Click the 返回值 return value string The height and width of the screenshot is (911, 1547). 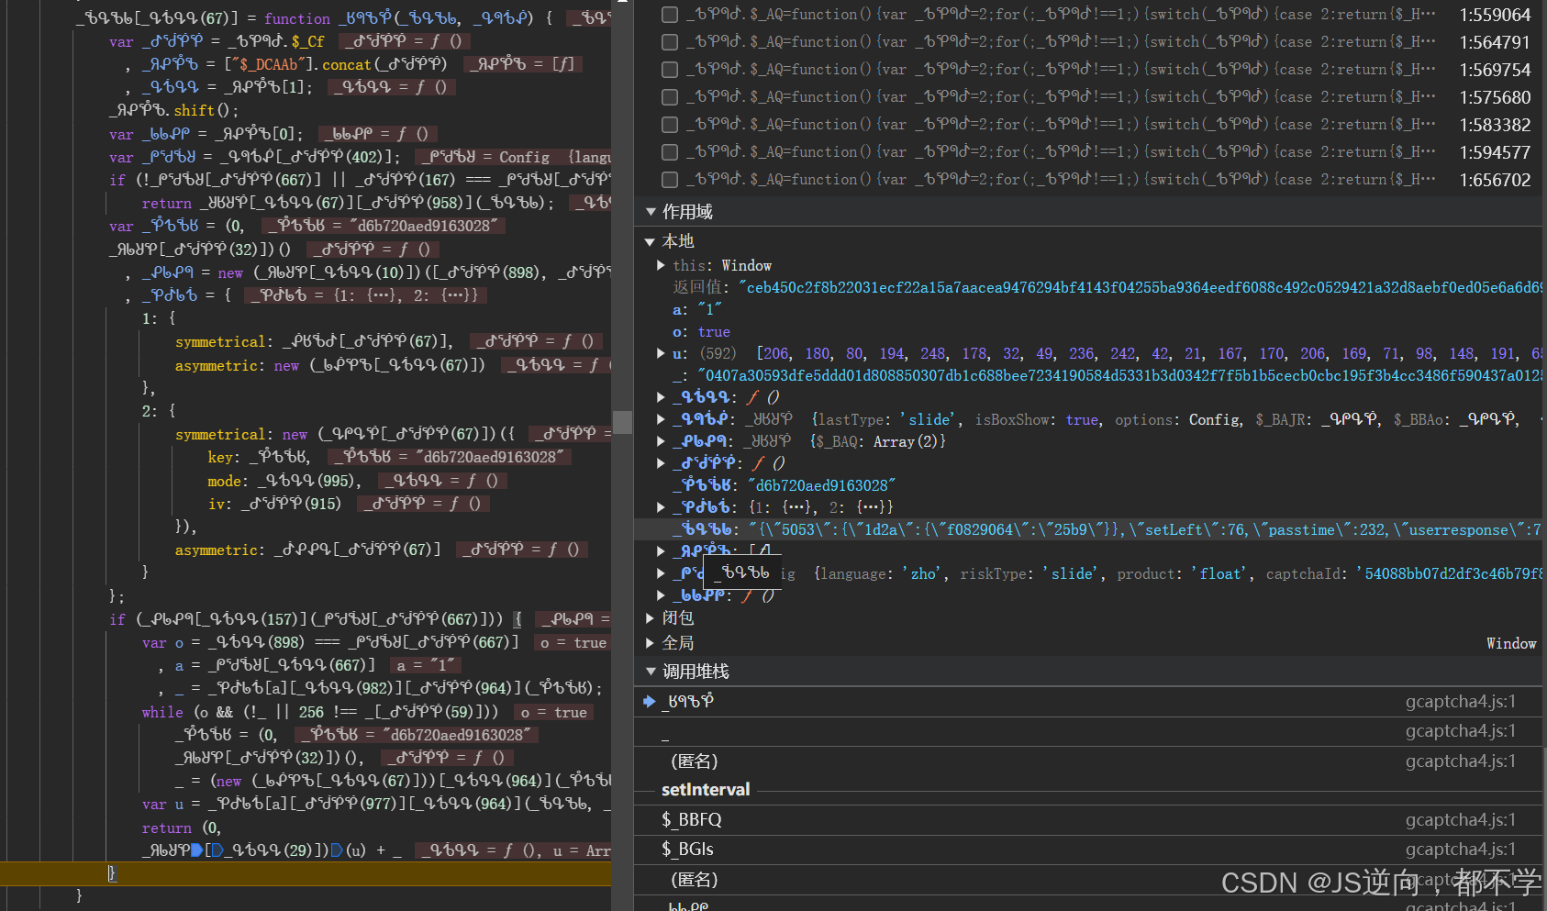1141,287
